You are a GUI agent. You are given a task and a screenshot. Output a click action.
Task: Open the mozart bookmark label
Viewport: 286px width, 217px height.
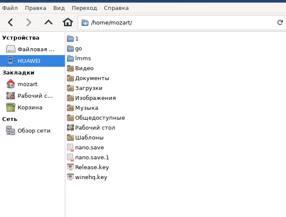click(x=27, y=84)
